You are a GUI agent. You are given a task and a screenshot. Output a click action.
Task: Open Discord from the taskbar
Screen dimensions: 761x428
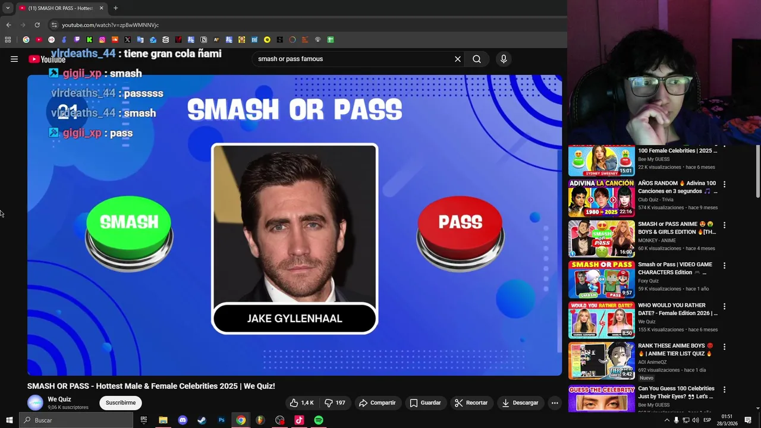coord(183,420)
